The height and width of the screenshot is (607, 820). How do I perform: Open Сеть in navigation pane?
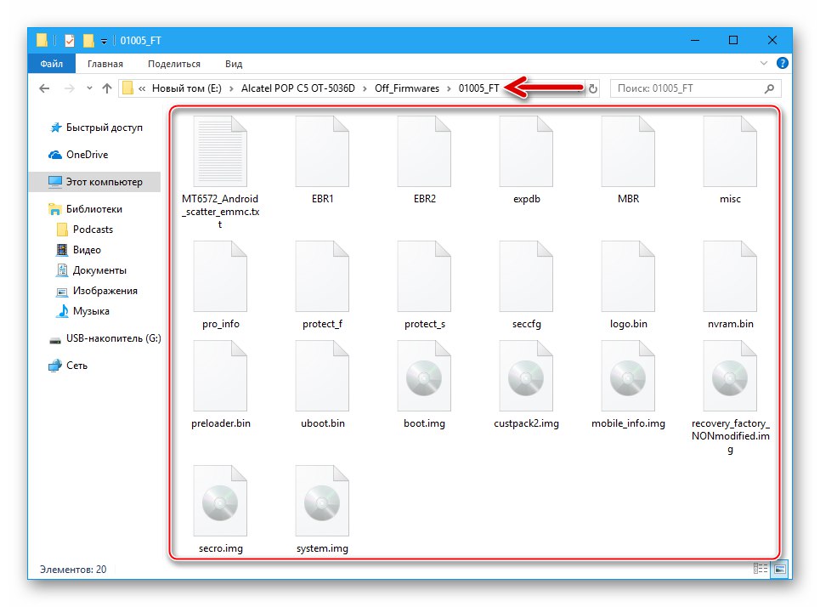click(69, 366)
